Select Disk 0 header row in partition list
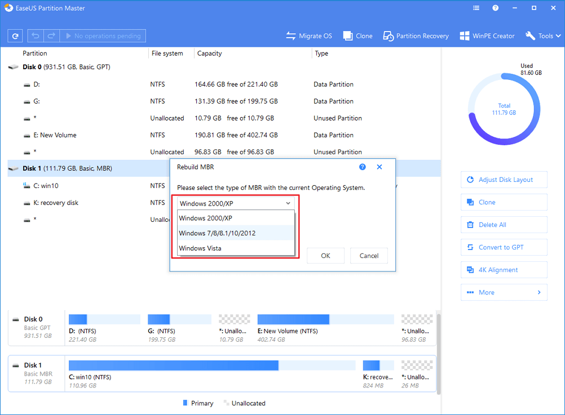The image size is (565, 415). pos(224,67)
